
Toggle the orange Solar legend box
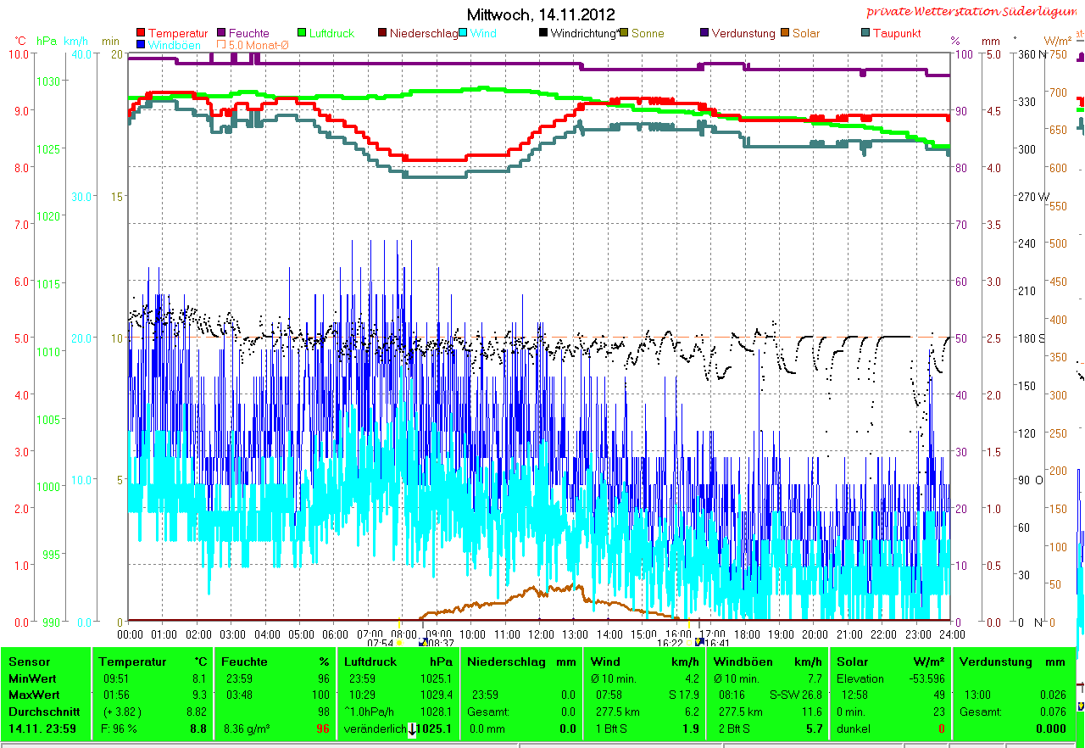(x=786, y=34)
